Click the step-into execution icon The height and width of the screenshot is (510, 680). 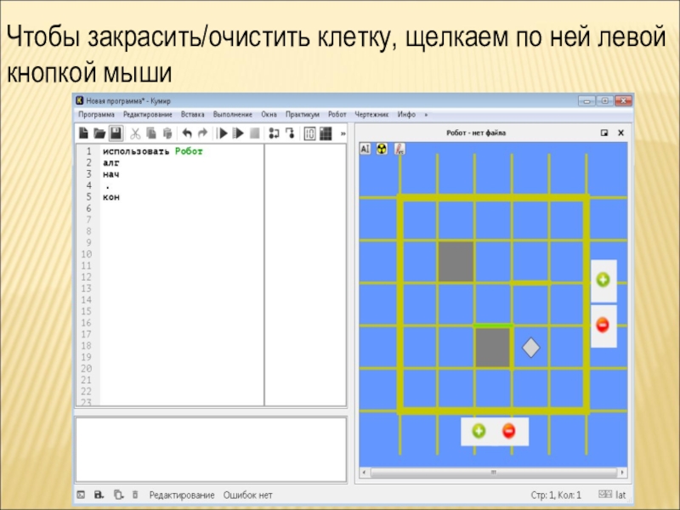pos(274,133)
